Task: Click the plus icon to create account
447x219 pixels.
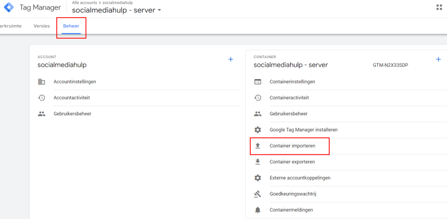Action: 231,59
